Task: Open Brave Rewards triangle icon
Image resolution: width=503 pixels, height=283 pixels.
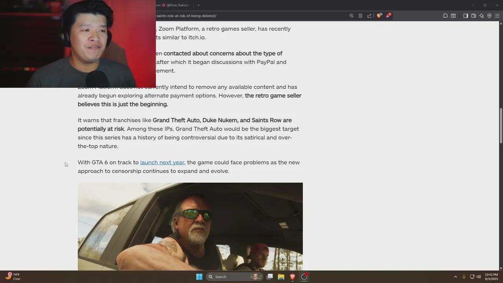Action: tap(388, 15)
